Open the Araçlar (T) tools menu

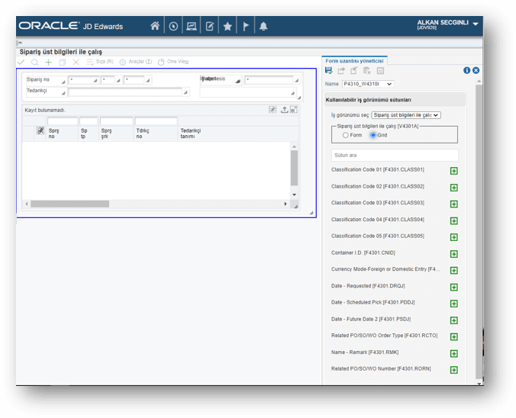(x=136, y=62)
